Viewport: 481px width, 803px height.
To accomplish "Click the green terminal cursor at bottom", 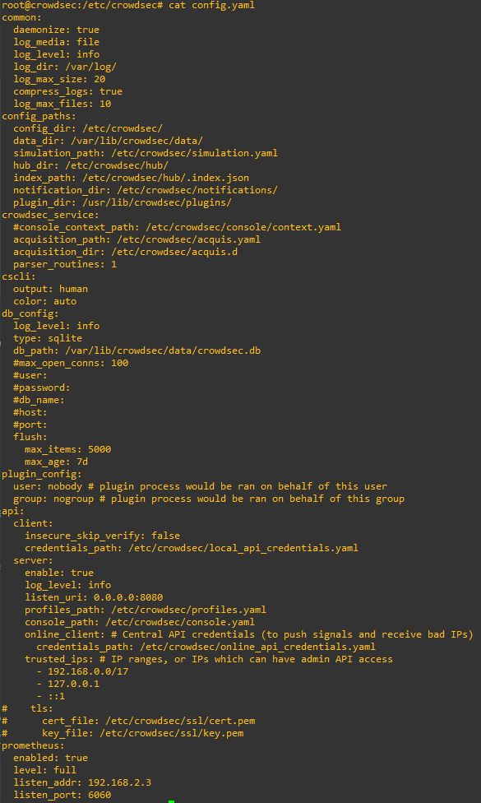I will click(171, 801).
